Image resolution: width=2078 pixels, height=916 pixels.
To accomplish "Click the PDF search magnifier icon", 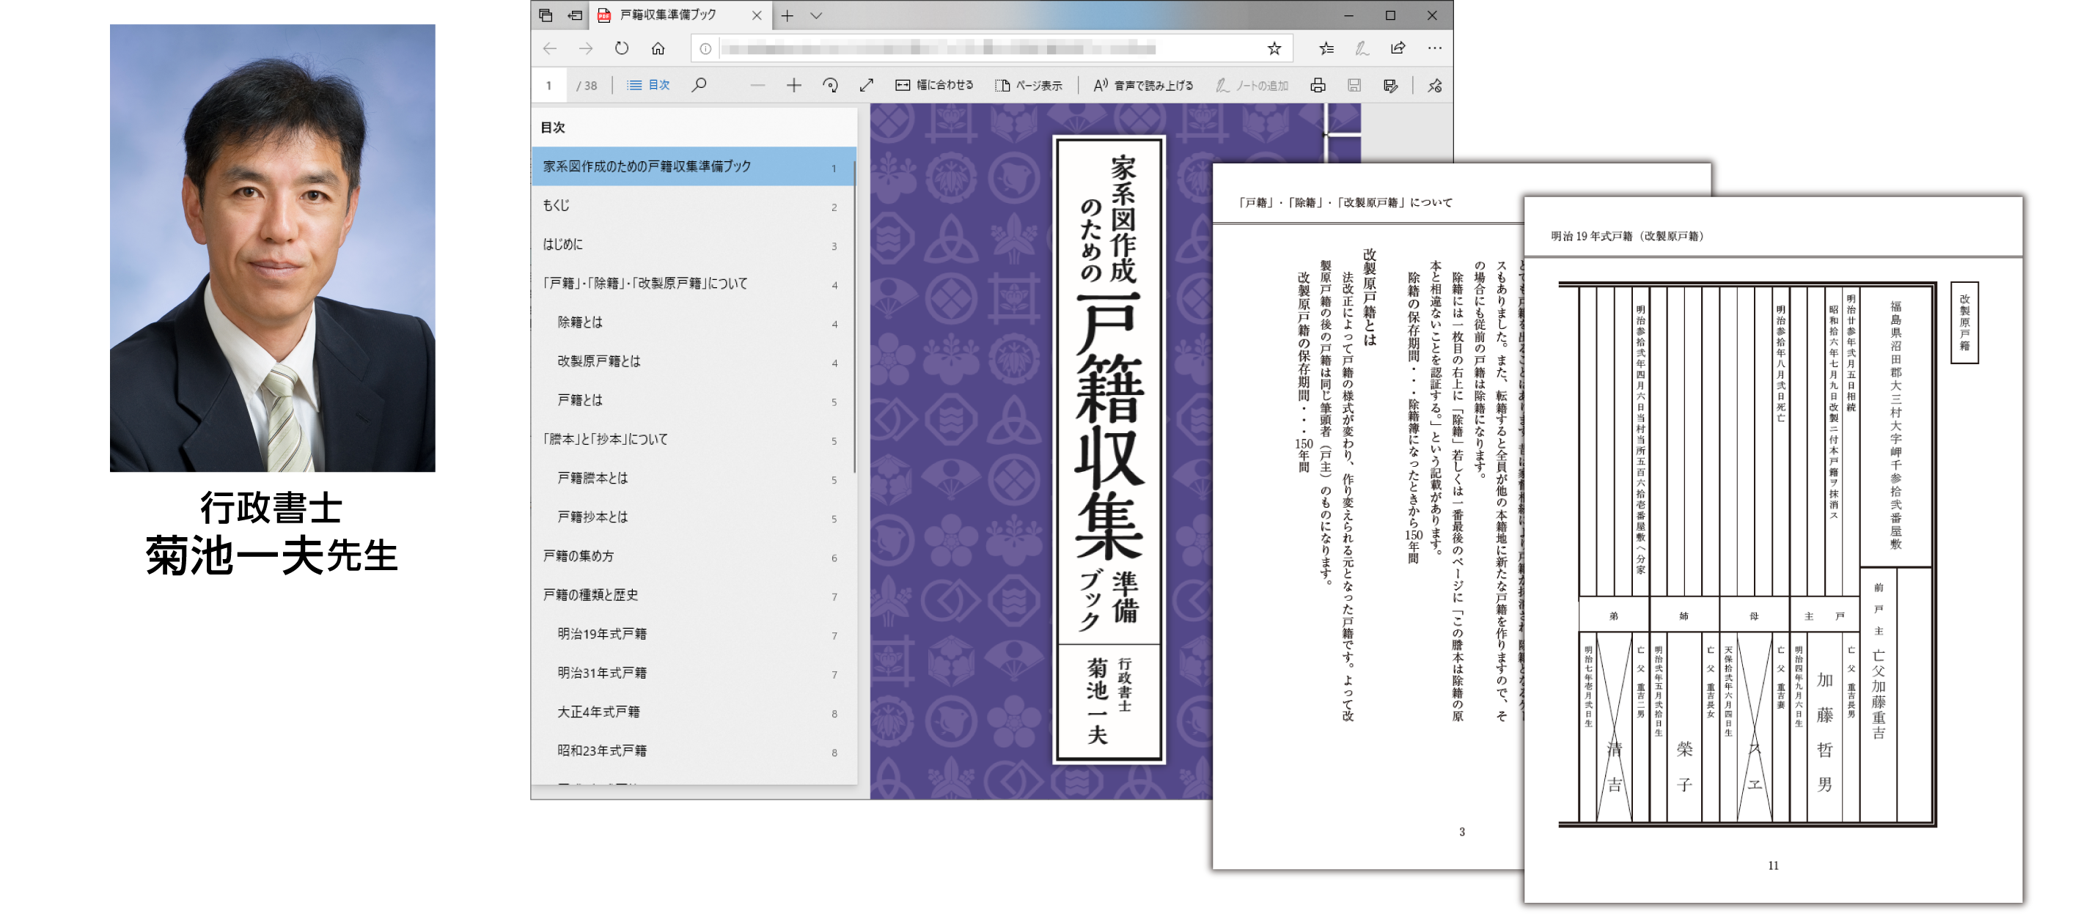I will tap(699, 85).
